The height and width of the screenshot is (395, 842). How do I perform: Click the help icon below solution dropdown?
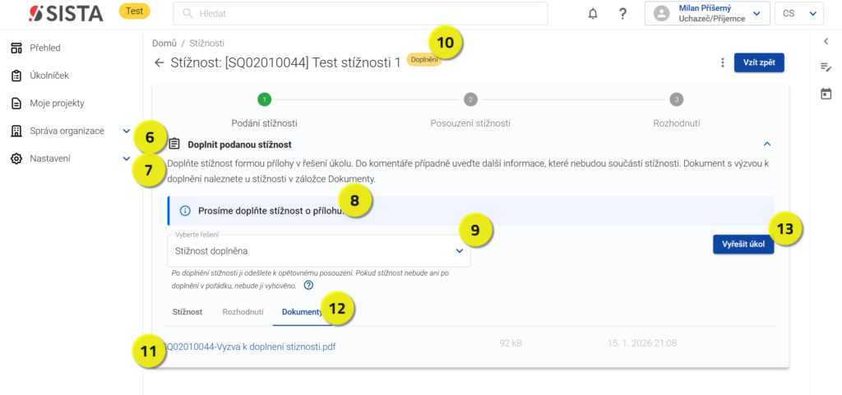tap(308, 286)
